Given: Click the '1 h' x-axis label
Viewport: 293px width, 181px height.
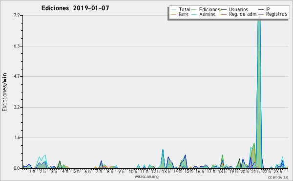Looking at the screenshot, I should tap(32, 171).
